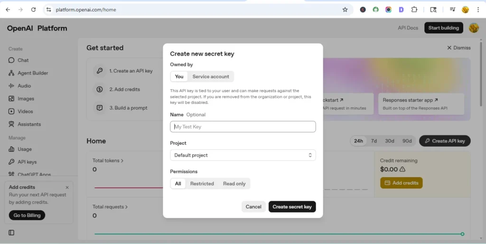Set permissions to Restricted
The width and height of the screenshot is (486, 244).
(x=202, y=184)
